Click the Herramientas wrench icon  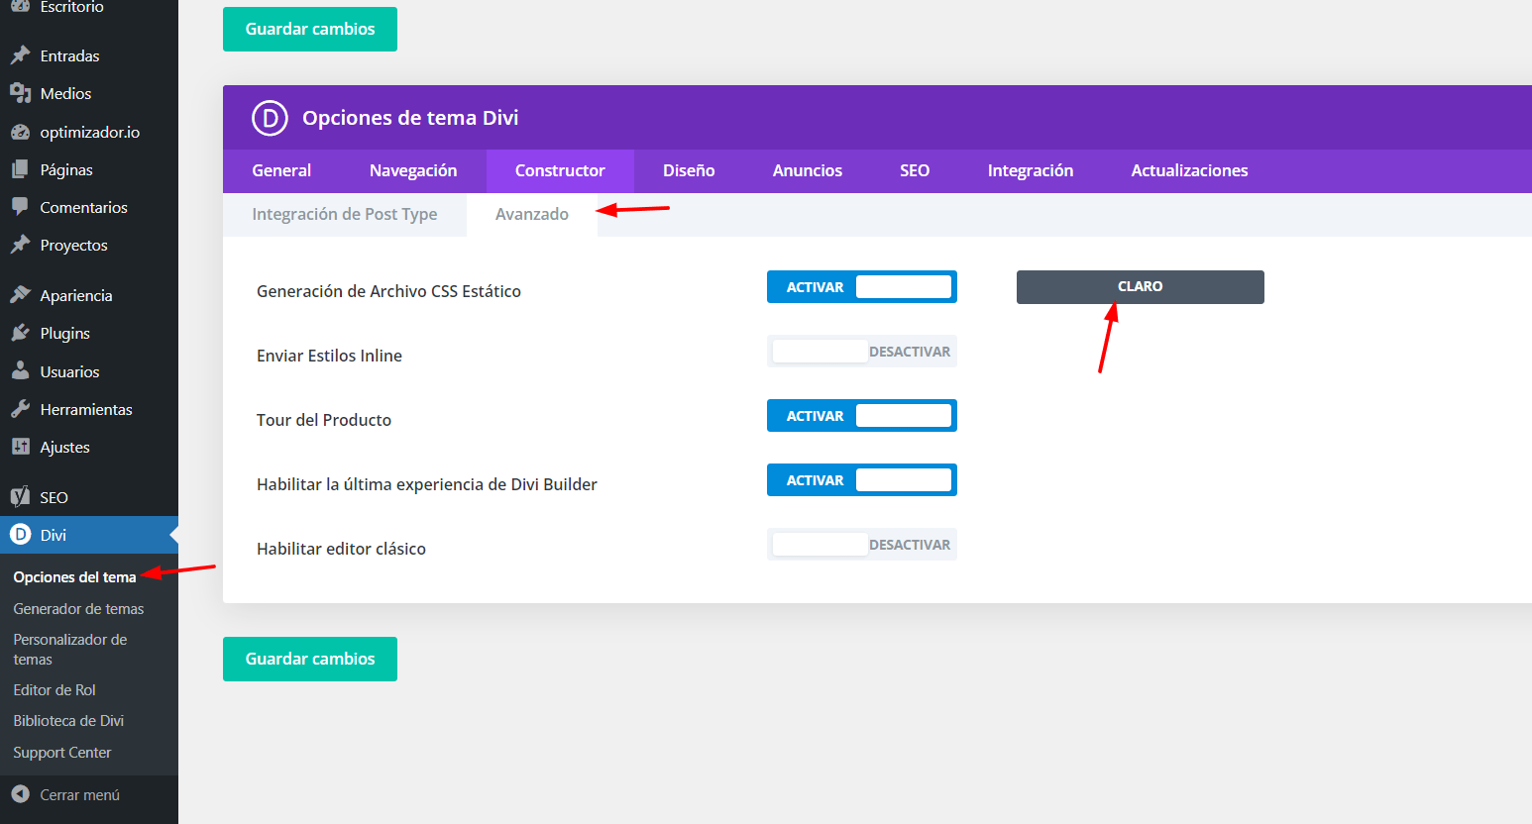pyautogui.click(x=20, y=409)
